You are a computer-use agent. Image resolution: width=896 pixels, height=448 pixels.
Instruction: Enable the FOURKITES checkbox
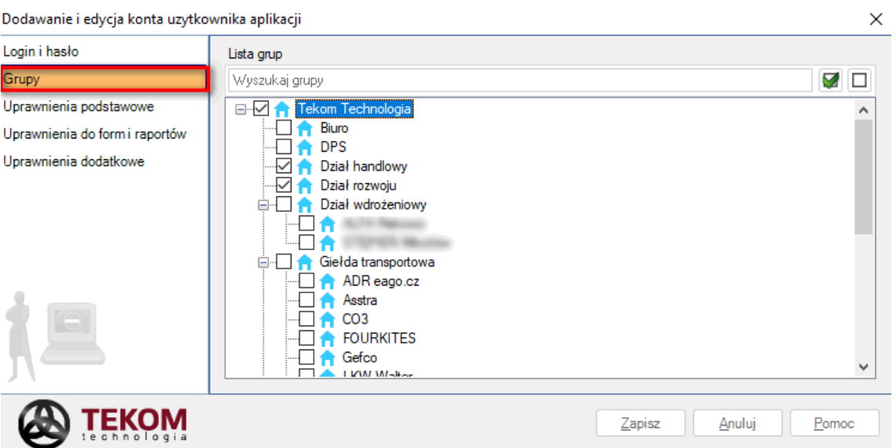[x=307, y=339]
